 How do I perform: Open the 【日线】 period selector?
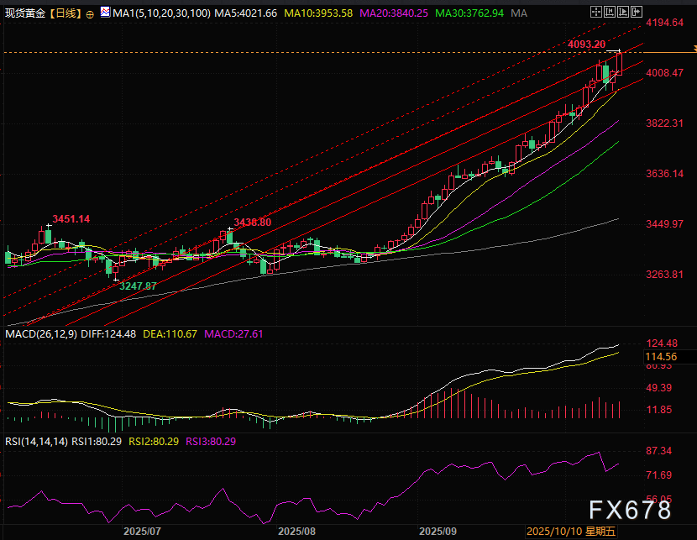coord(65,14)
